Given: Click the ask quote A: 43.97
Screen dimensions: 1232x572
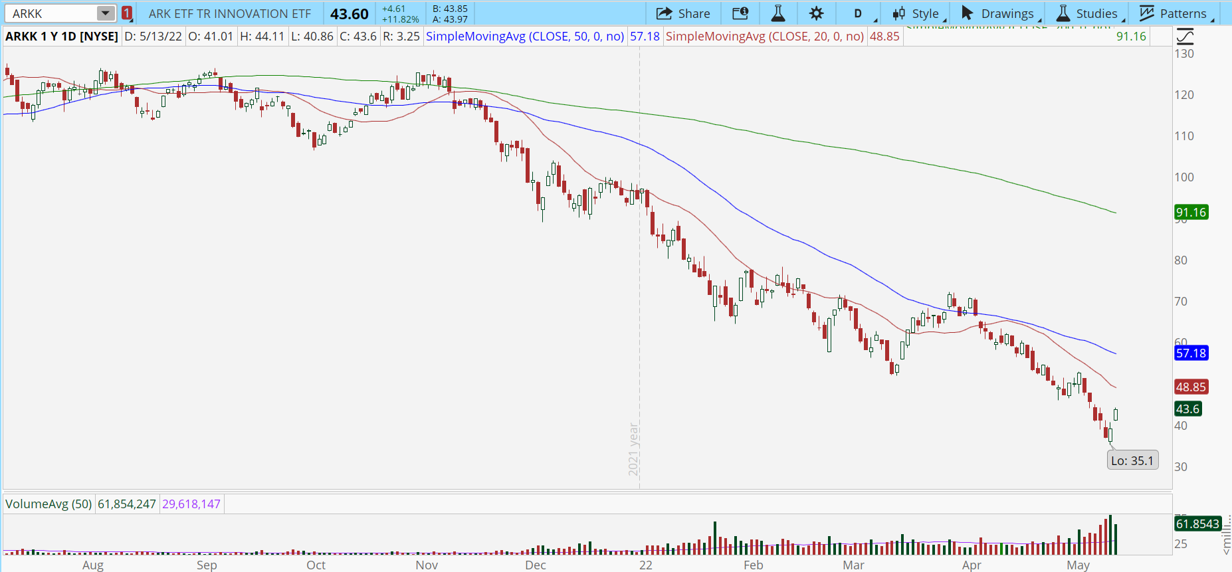Looking at the screenshot, I should pyautogui.click(x=450, y=19).
